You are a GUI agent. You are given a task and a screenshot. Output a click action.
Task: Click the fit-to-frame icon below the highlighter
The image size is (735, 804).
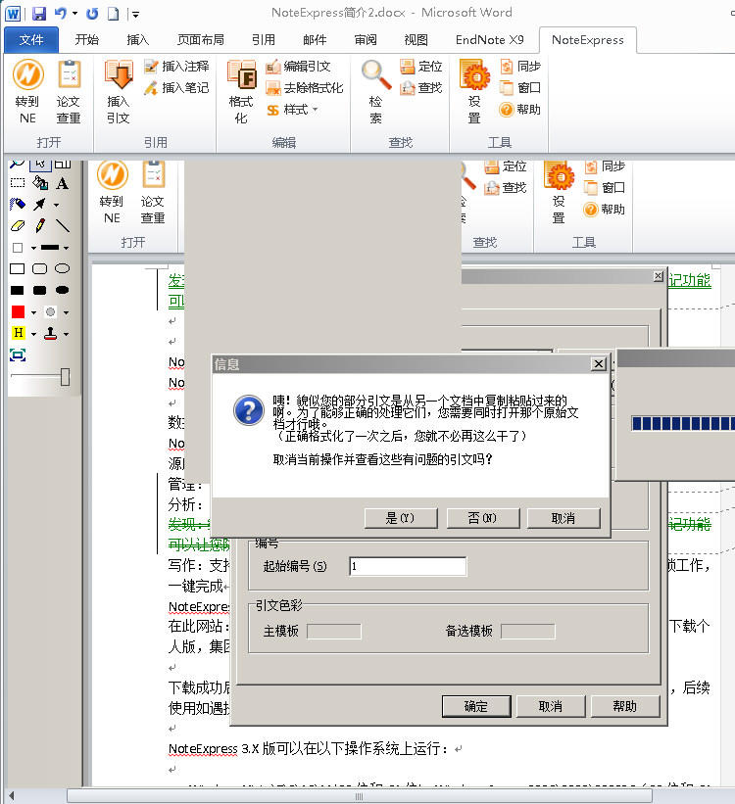18,355
